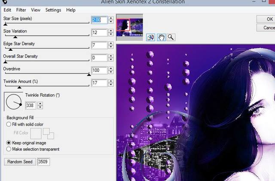Click the Overdrive value field
275x181 pixels.
(x=99, y=70)
